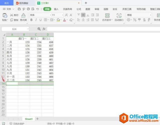Add a new sheet next to Sheet1

37,119
